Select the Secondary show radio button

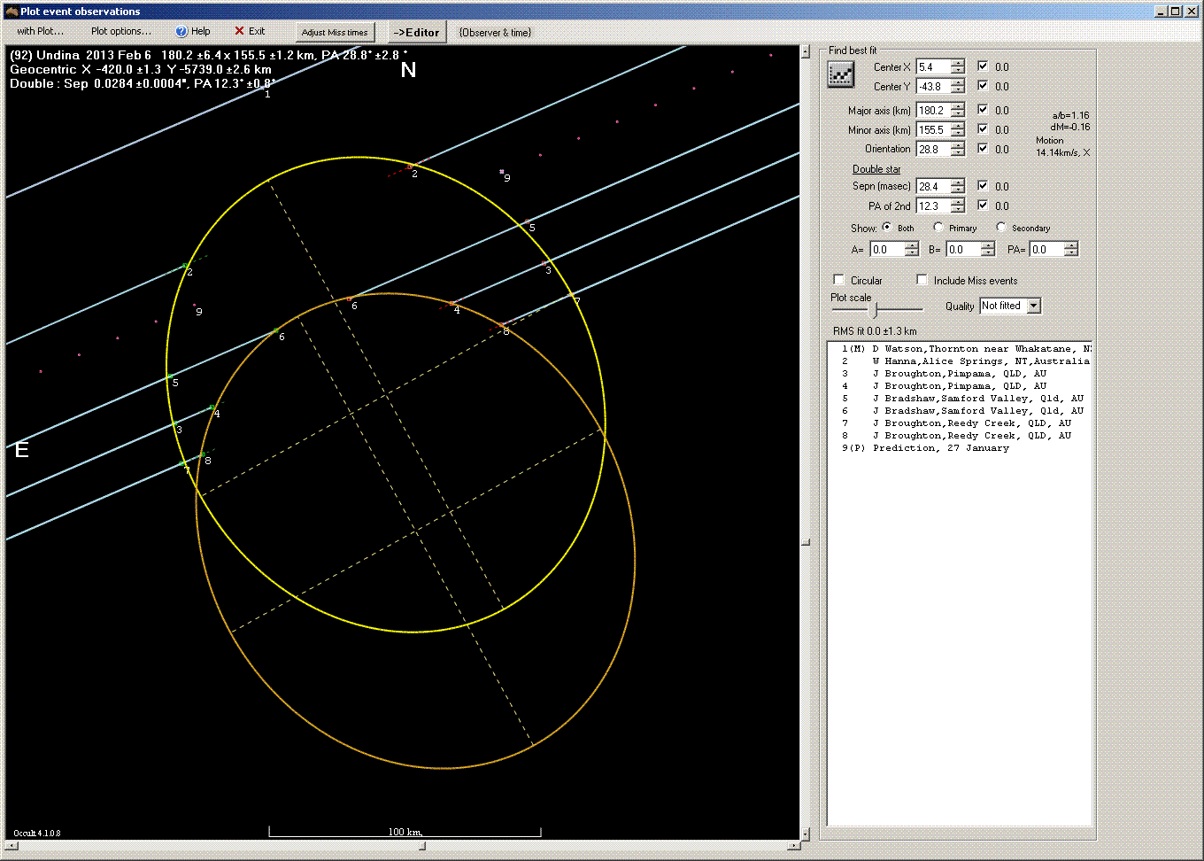(1001, 227)
